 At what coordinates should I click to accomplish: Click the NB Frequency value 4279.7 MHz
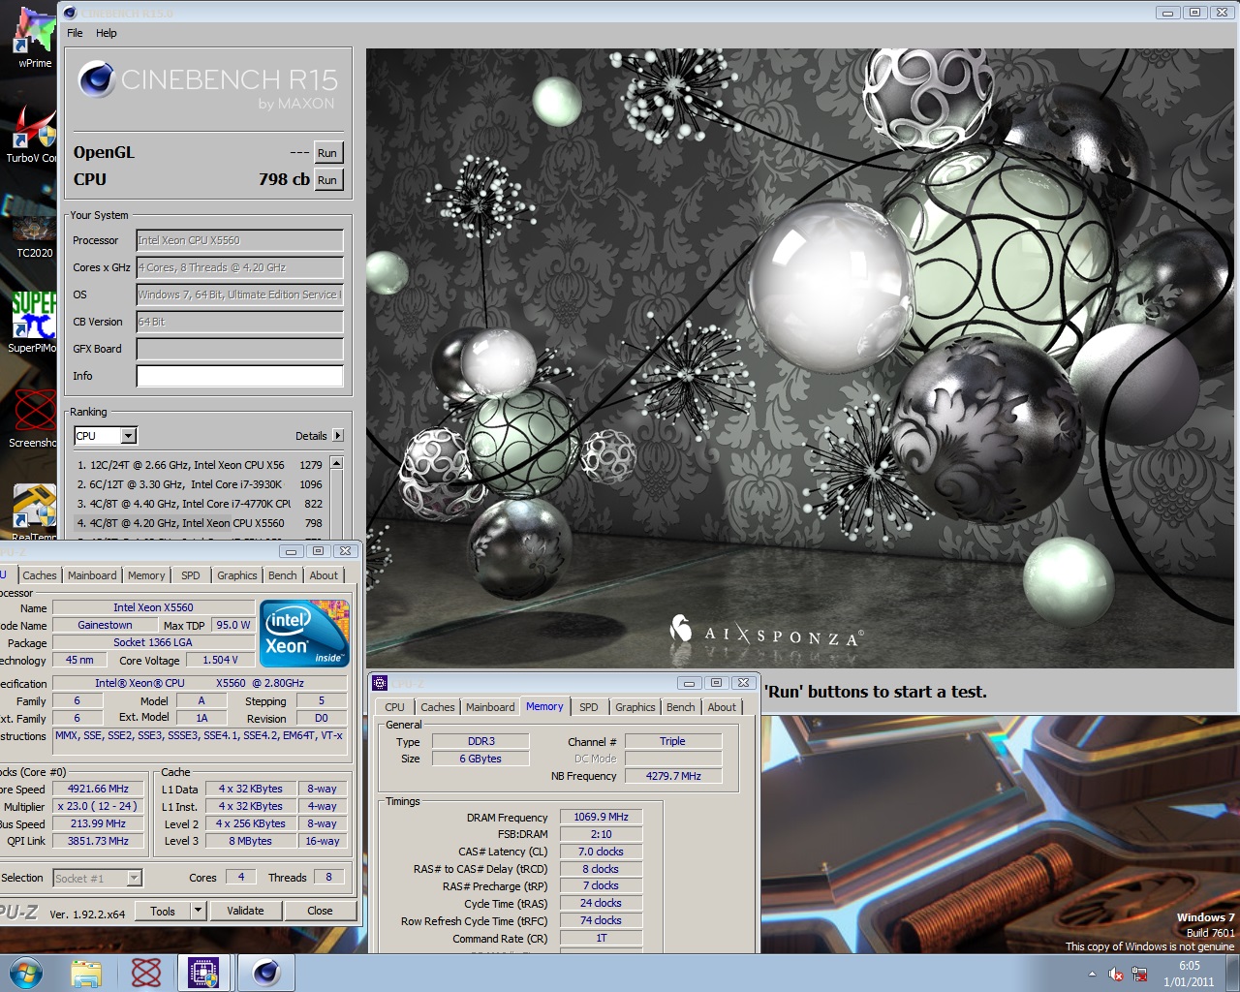673,776
